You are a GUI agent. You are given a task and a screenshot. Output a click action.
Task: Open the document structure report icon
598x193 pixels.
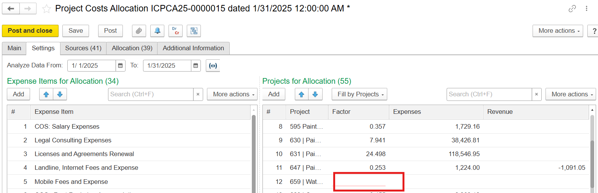click(x=194, y=31)
